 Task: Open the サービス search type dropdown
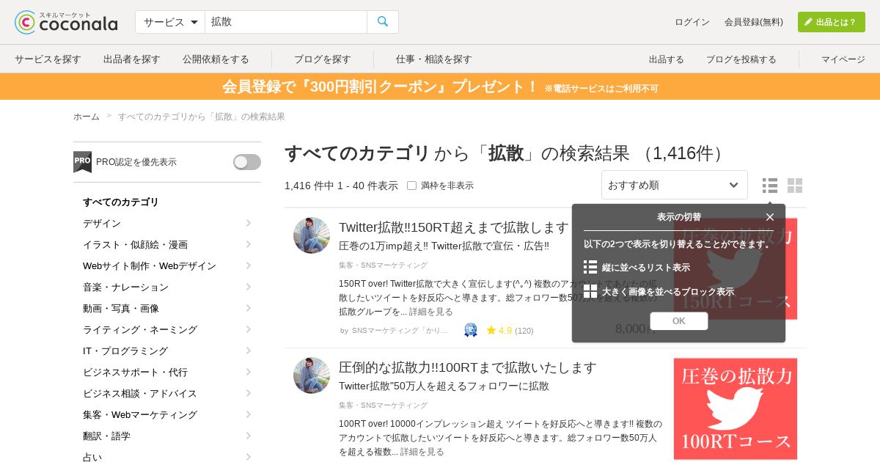[x=170, y=22]
